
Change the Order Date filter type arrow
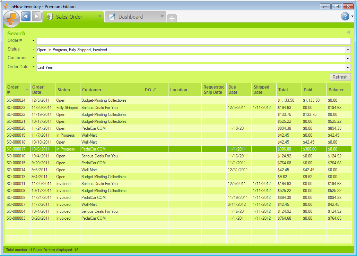[34, 67]
